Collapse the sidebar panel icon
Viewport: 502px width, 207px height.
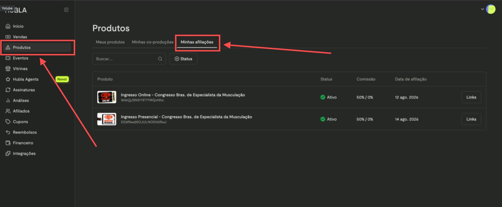pyautogui.click(x=66, y=10)
